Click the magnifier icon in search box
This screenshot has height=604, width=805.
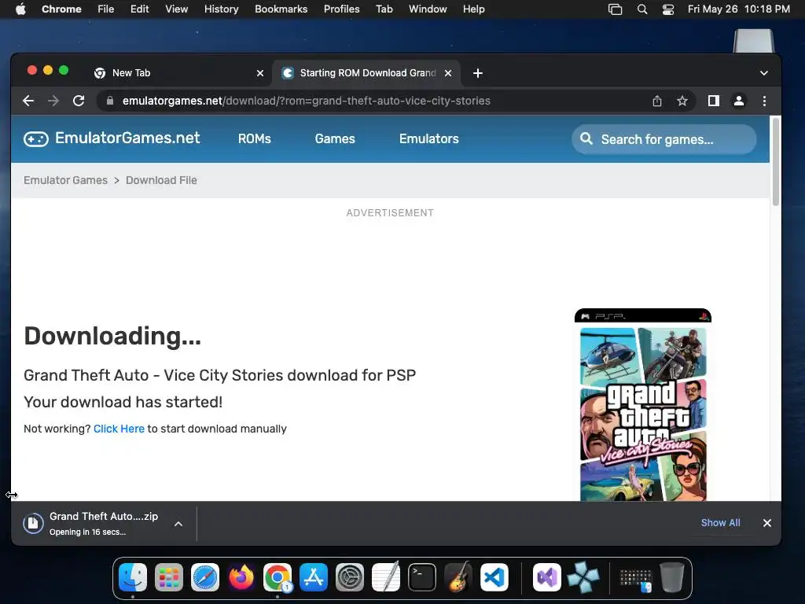click(586, 138)
